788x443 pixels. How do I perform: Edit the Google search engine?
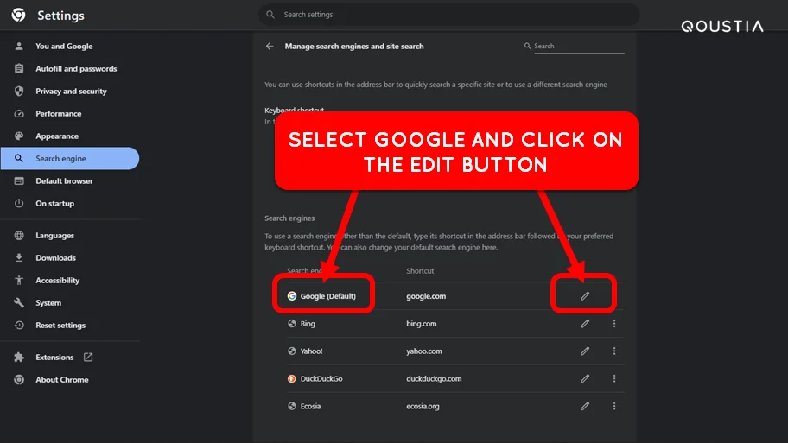pos(585,296)
